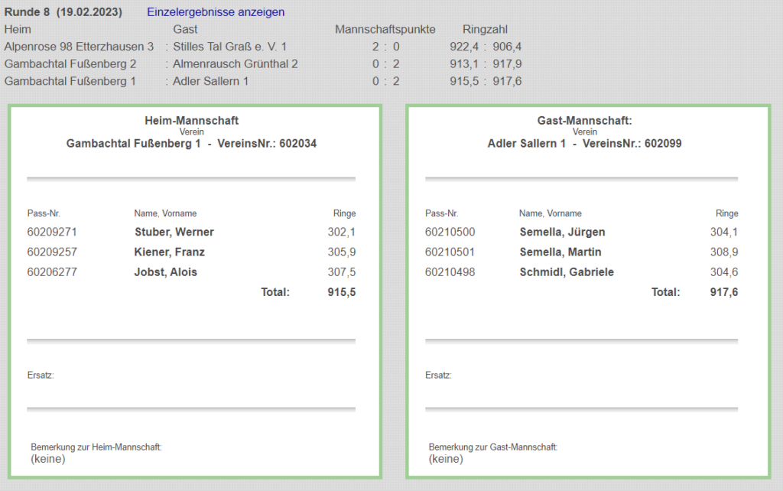Click "(keine)" under Bemerkung zur Gast-Mannschaft
Screen dimensions: 783x491
tap(446, 459)
